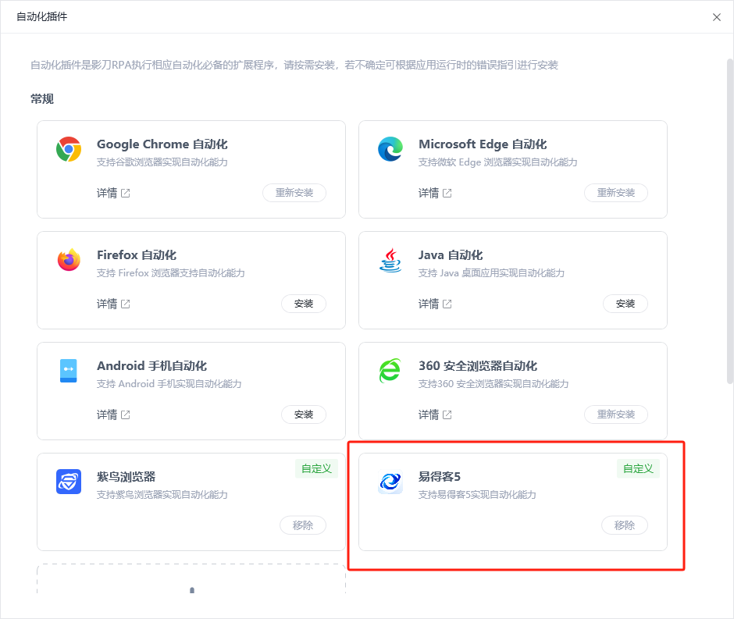Viewport: 734px width, 619px height.
Task: Open 详情 link for Firefox 自动化
Action: [x=107, y=304]
